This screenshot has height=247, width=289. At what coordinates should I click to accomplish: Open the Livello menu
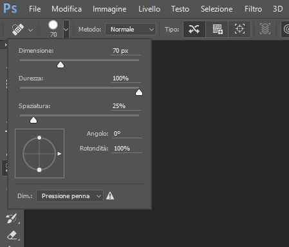click(149, 9)
